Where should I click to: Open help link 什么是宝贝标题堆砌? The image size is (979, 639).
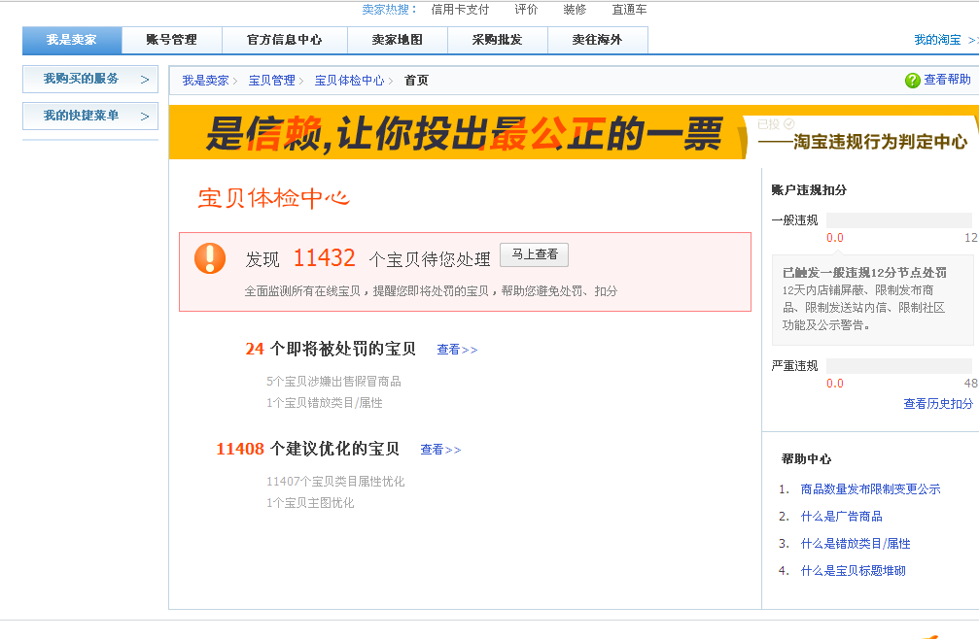[853, 570]
